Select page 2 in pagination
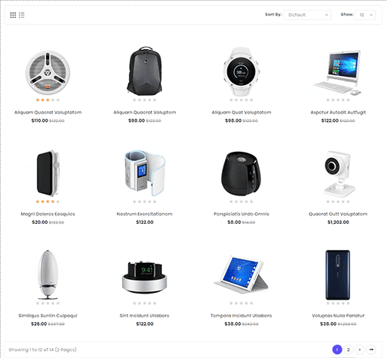Image resolution: width=387 pixels, height=358 pixels. pyautogui.click(x=348, y=350)
